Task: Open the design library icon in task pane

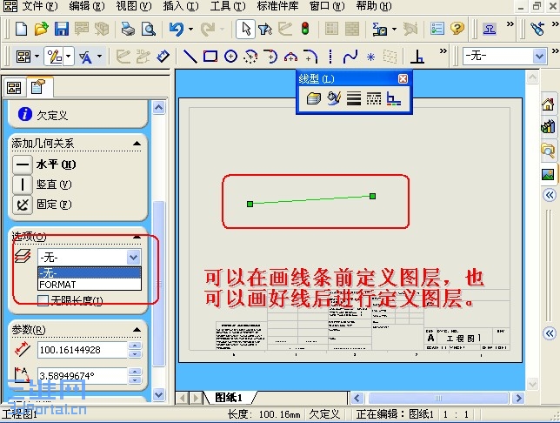Action: pyautogui.click(x=548, y=126)
